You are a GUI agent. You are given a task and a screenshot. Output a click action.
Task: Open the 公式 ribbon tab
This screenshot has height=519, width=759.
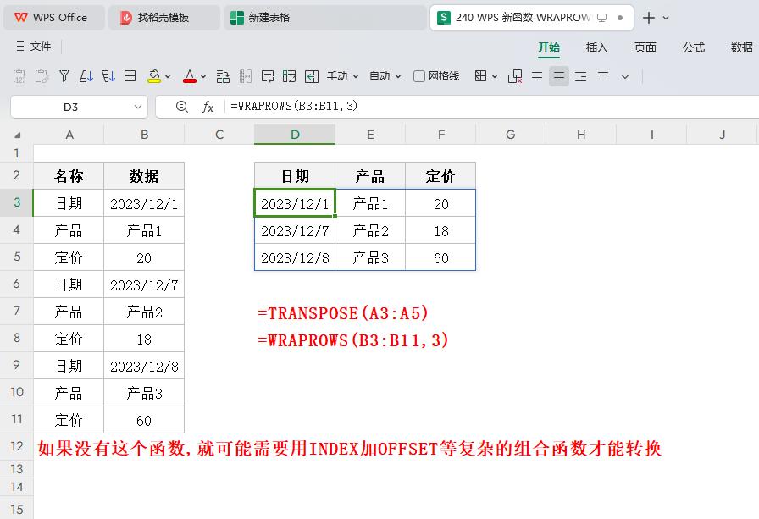pyautogui.click(x=694, y=47)
